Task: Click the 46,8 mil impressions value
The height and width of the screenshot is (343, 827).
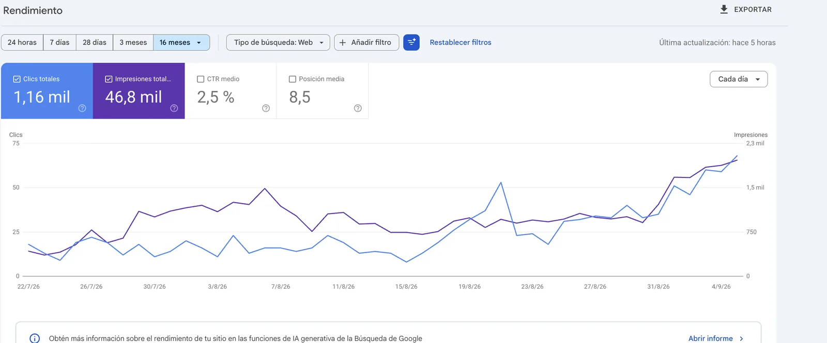Action: tap(134, 97)
